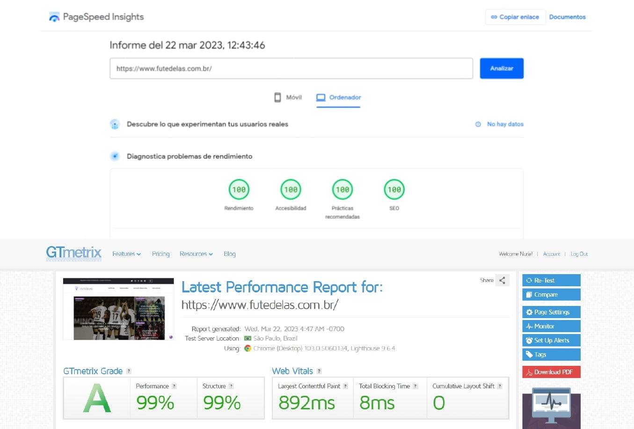
Task: Click the Log Out link
Action: point(579,254)
